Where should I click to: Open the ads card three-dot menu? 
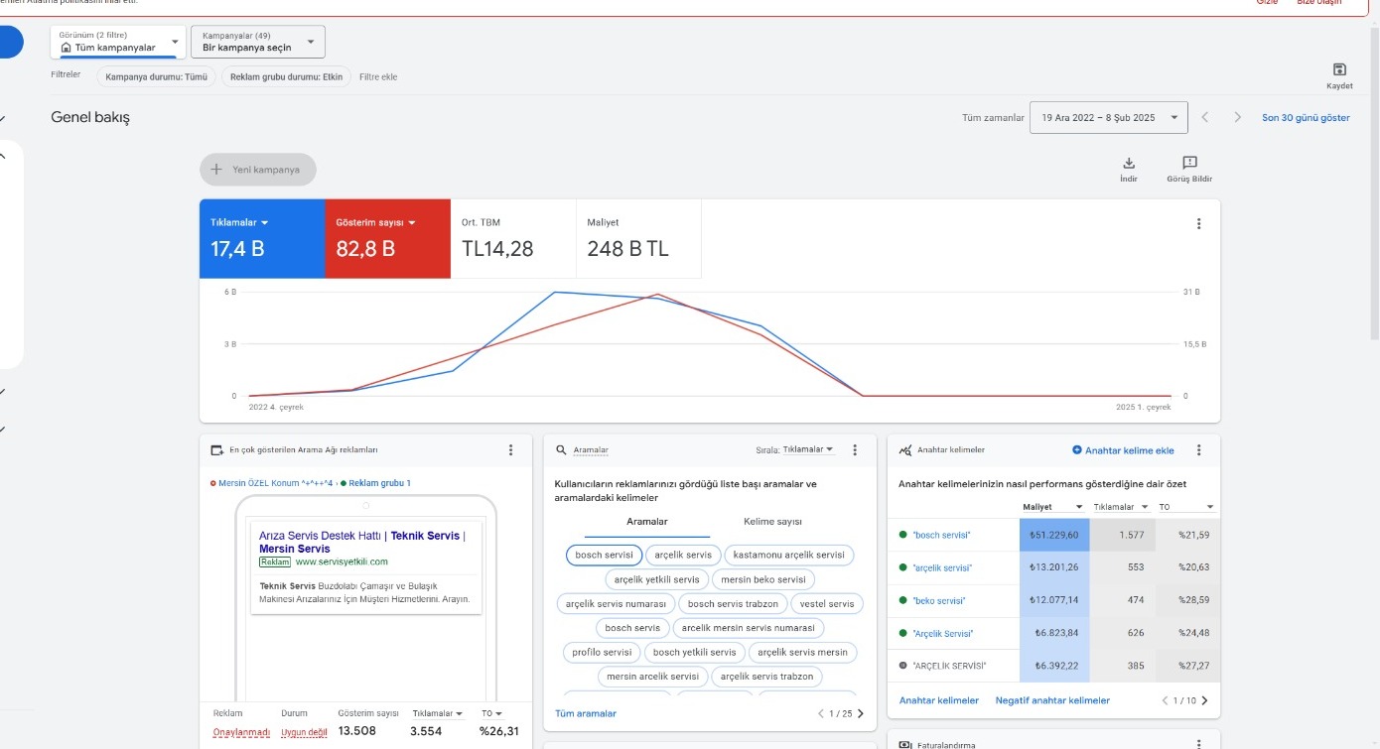(x=511, y=449)
